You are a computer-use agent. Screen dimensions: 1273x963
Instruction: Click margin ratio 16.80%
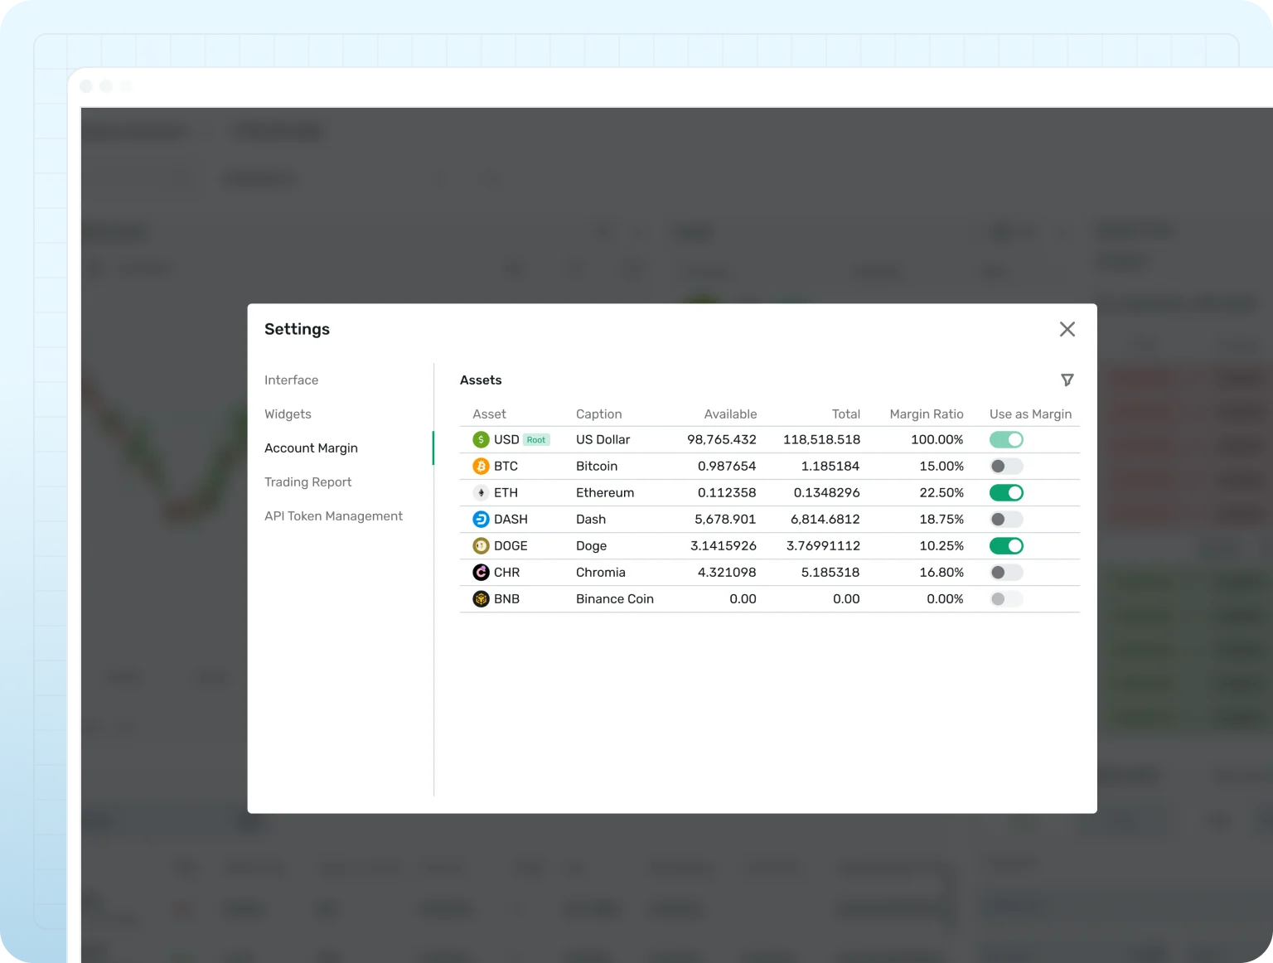click(x=941, y=572)
